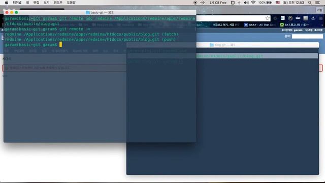The image size is (325, 183).
Task: Click the blog.git (push) output line
Action: (90, 40)
